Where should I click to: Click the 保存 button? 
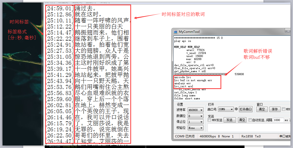(275, 109)
